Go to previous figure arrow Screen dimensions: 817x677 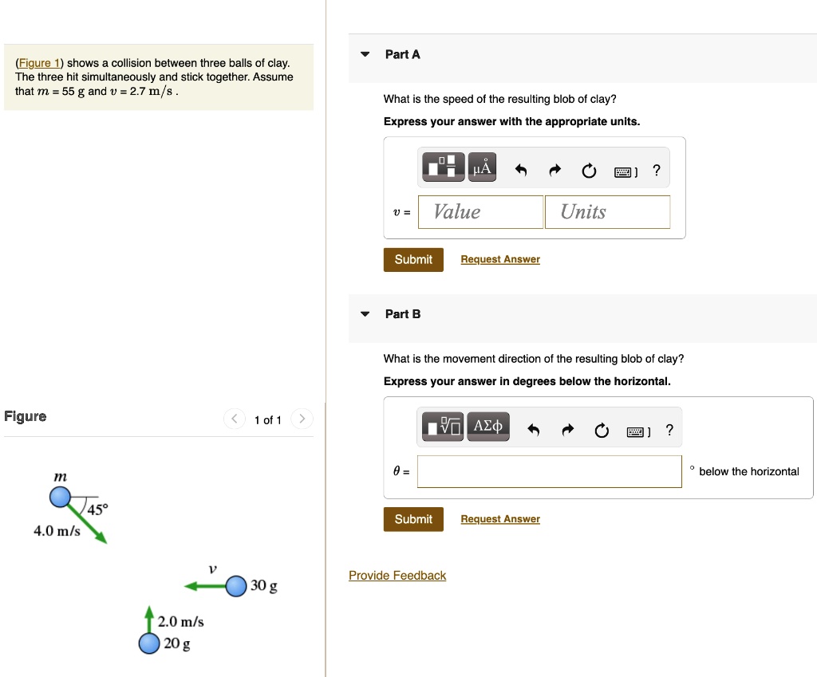(x=235, y=419)
